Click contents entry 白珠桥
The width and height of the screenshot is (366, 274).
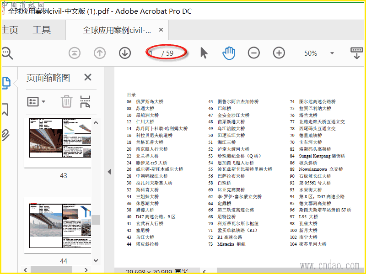224,183
